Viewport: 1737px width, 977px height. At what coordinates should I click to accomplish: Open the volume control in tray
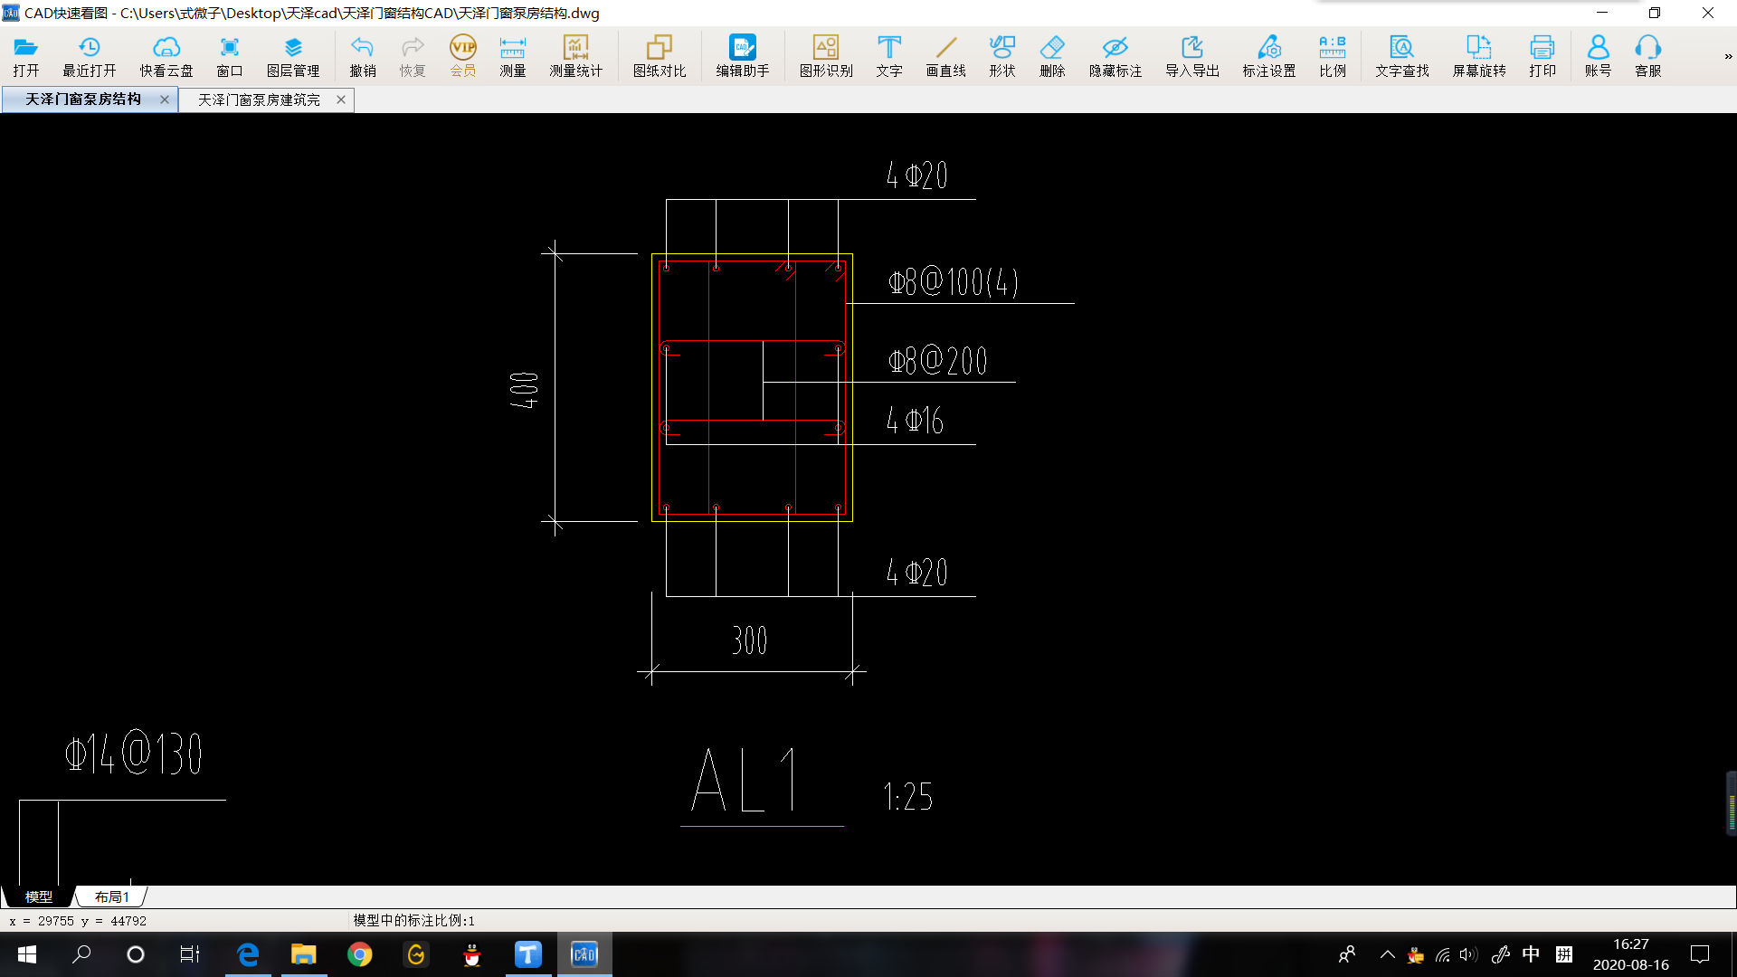pos(1468,954)
